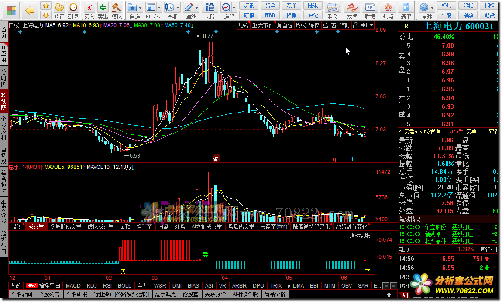This screenshot has height=302, width=502.
Task: Open the 个股新闻 bottom tab
Action: [x=22, y=294]
